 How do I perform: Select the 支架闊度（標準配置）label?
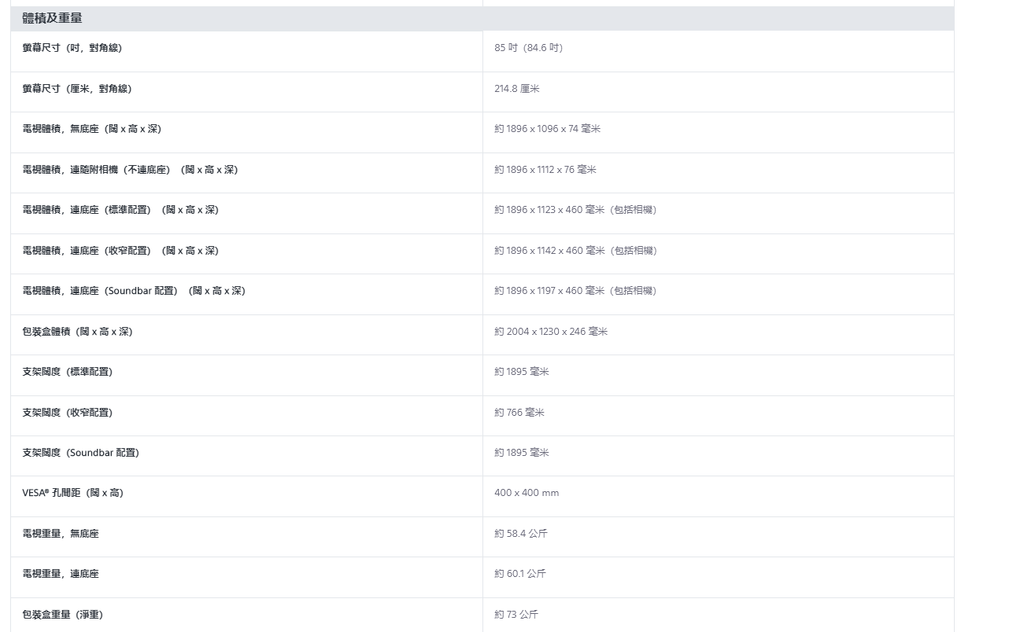tap(67, 372)
